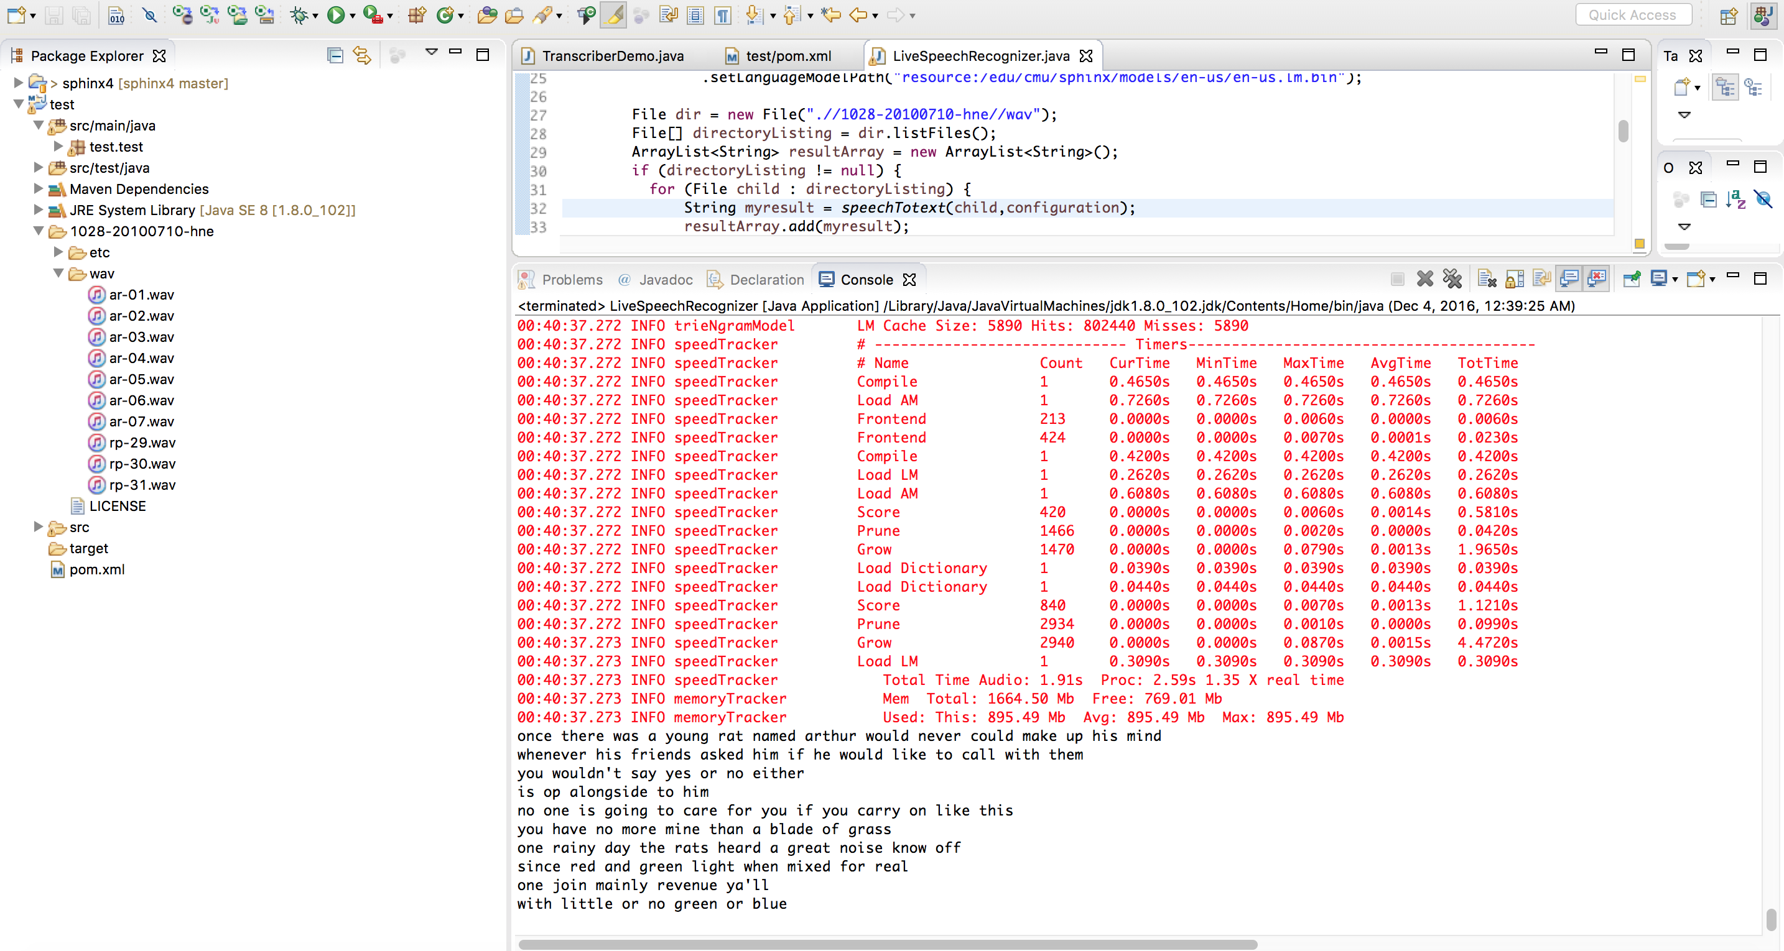1784x951 pixels.
Task: Click the Pin Console icon
Action: [1632, 279]
